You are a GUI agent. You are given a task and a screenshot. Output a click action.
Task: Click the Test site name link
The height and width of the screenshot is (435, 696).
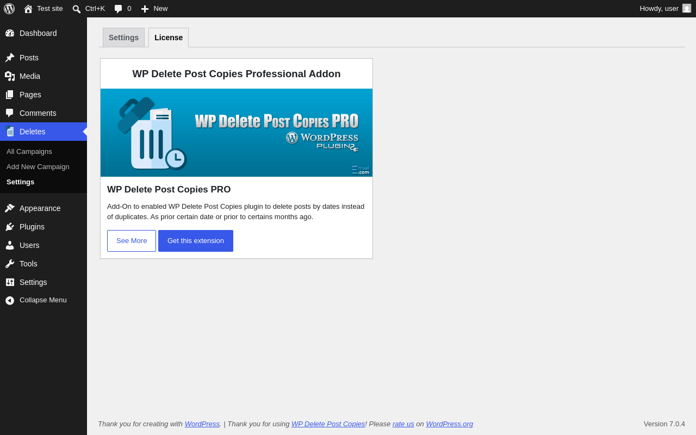pyautogui.click(x=50, y=9)
